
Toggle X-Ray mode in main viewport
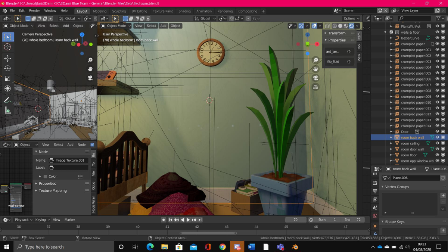[327, 26]
